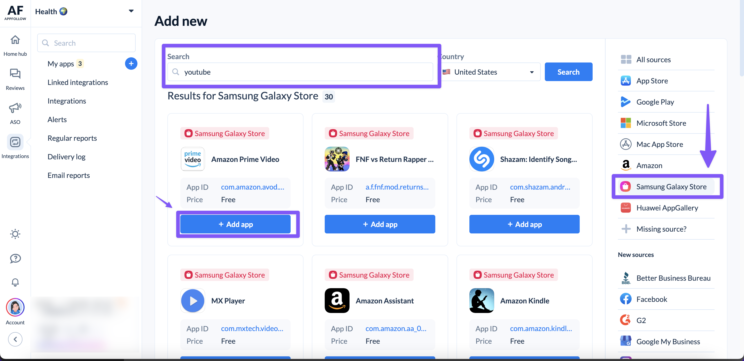Image resolution: width=744 pixels, height=361 pixels.
Task: Click the Amazon Assistant app icon
Action: point(337,301)
